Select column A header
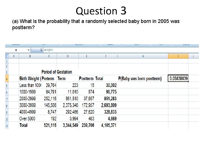 pos(14,56)
